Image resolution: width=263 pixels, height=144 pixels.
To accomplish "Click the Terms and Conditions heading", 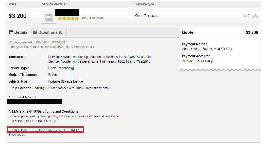I will coord(43,112).
